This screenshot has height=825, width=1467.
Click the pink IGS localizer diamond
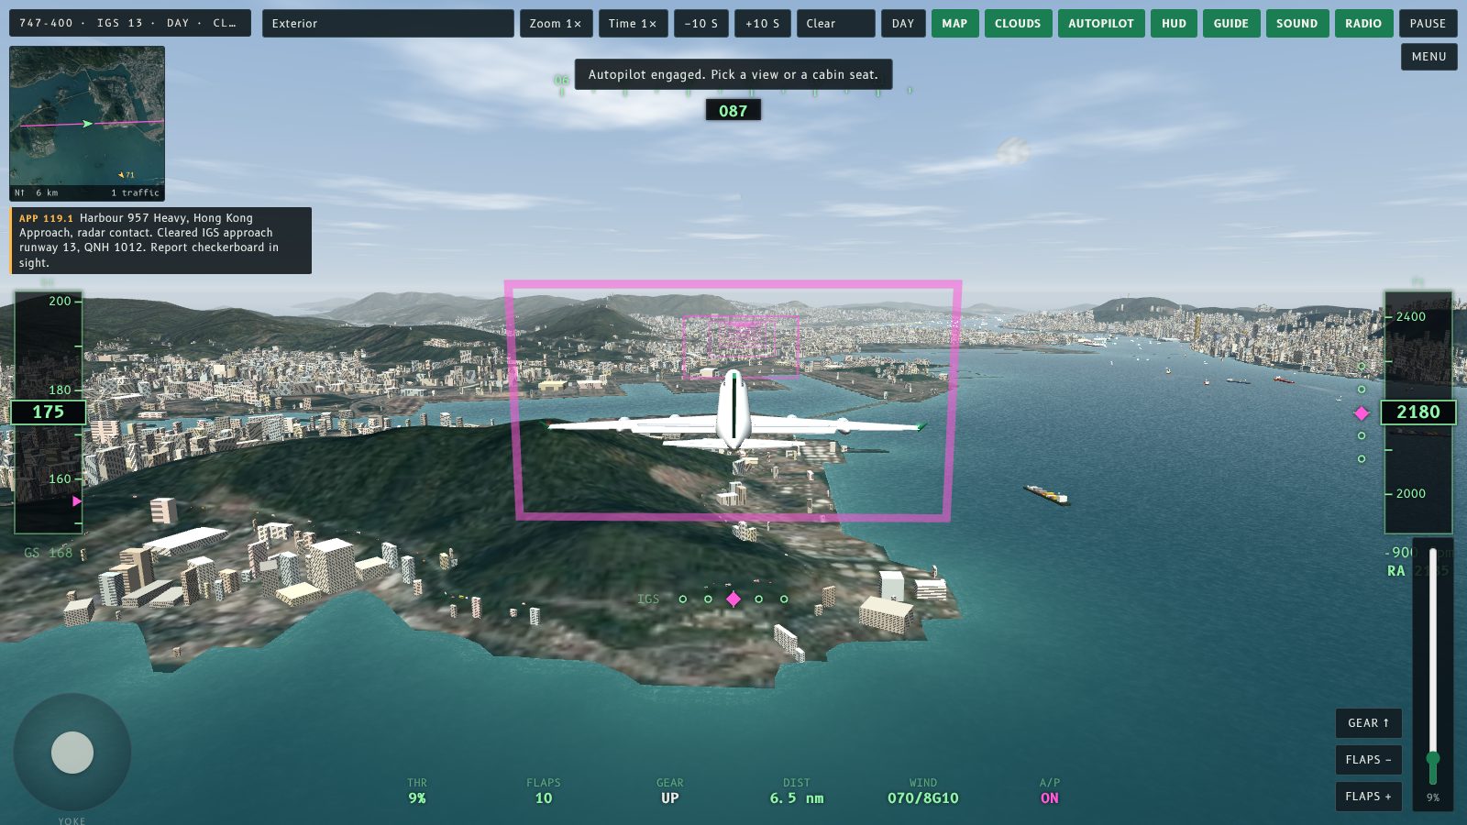coord(733,599)
